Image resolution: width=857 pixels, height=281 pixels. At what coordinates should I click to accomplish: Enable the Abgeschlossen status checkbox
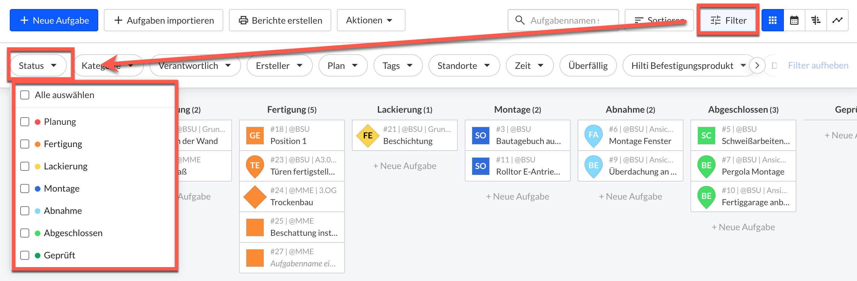click(25, 233)
